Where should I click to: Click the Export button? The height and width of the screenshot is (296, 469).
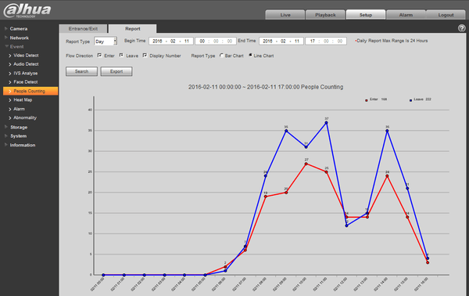[116, 71]
